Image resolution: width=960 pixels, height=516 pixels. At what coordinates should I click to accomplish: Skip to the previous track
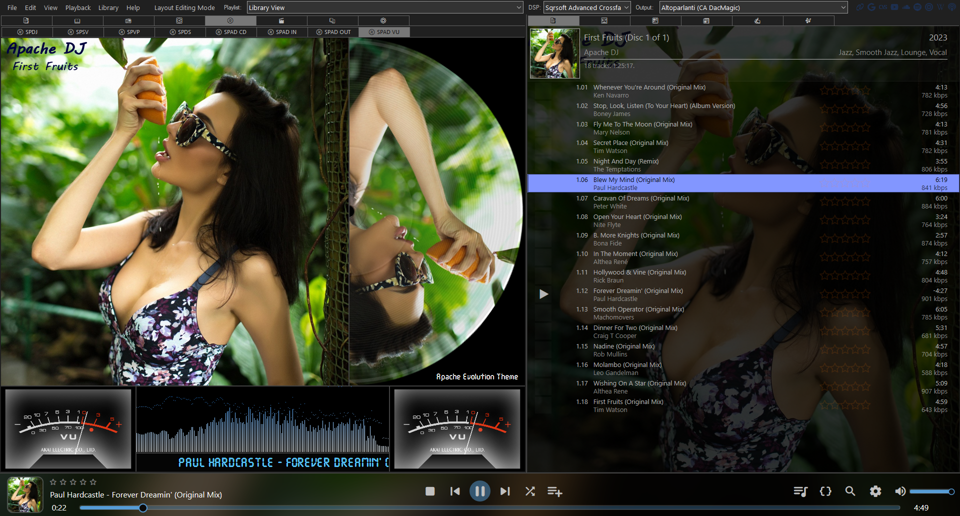[x=455, y=491]
